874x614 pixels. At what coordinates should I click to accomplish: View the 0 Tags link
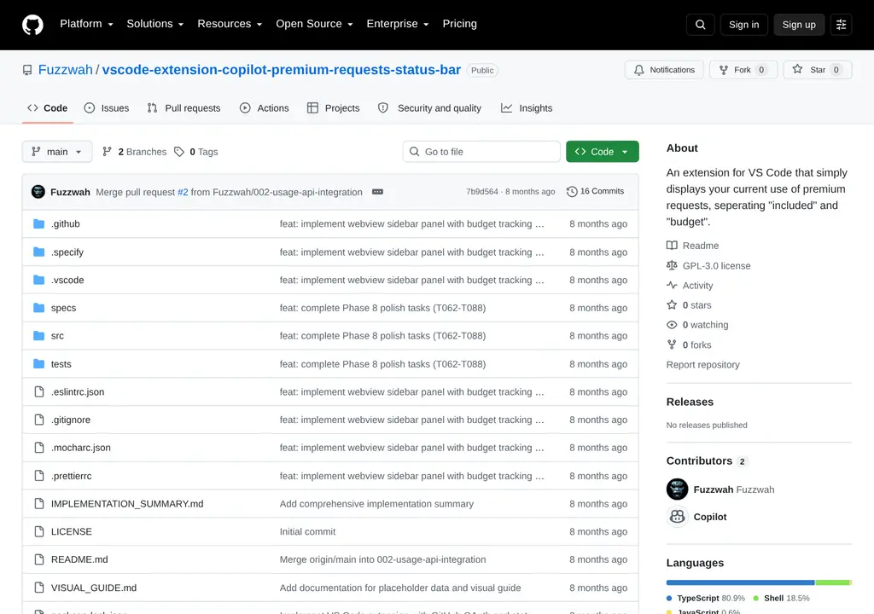pyautogui.click(x=196, y=152)
